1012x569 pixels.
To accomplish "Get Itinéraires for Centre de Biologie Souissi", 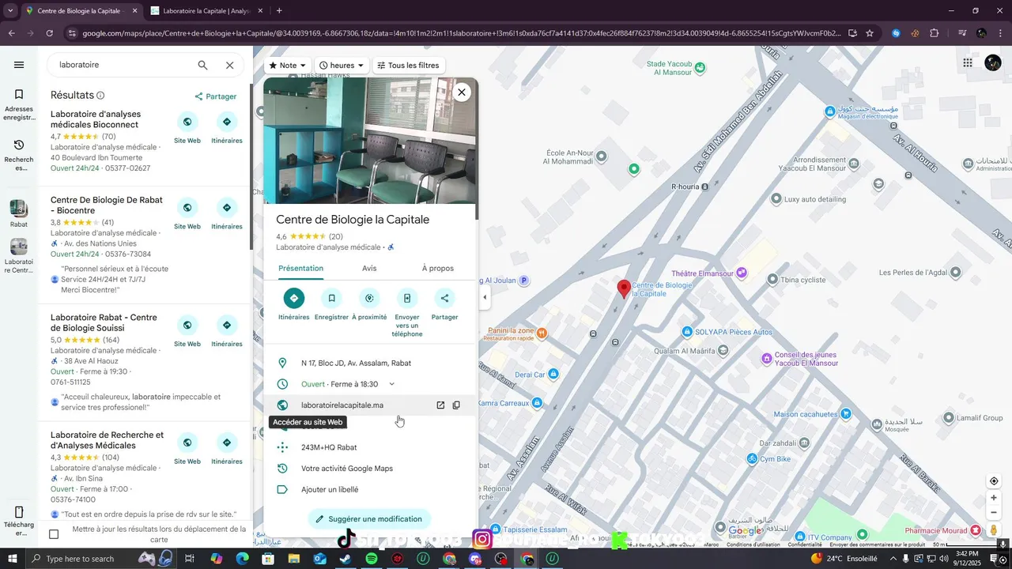I will (227, 333).
